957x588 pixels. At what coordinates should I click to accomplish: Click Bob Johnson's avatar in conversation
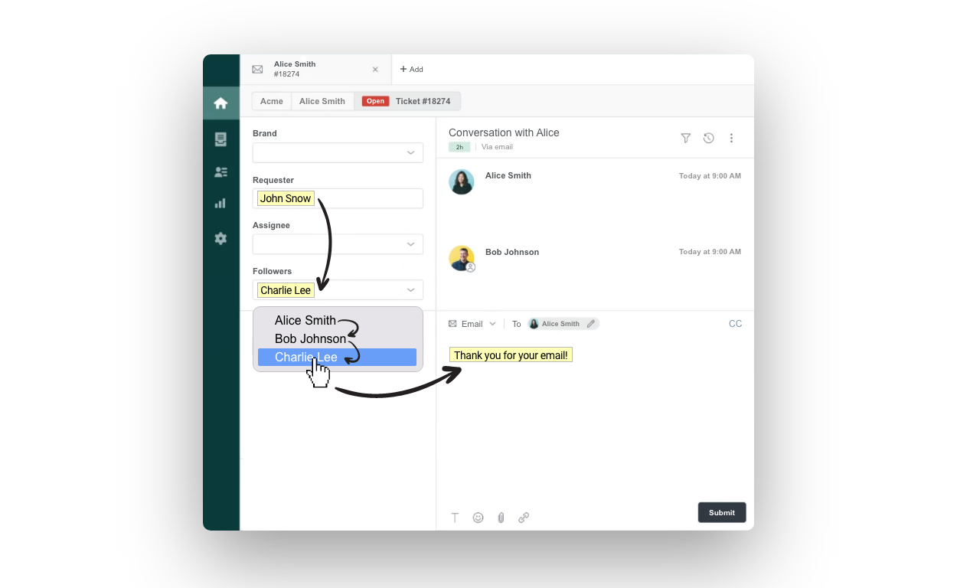coord(462,258)
